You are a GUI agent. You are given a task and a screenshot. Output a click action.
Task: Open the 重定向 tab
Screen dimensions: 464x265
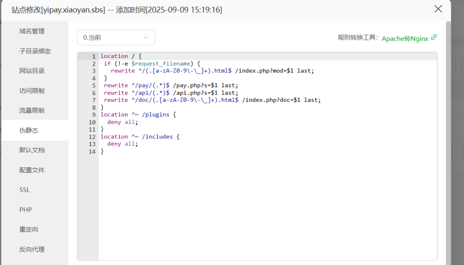[29, 229]
